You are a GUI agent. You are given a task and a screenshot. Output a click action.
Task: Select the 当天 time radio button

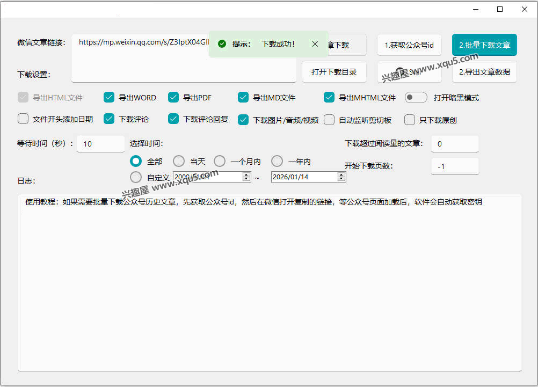pyautogui.click(x=179, y=161)
